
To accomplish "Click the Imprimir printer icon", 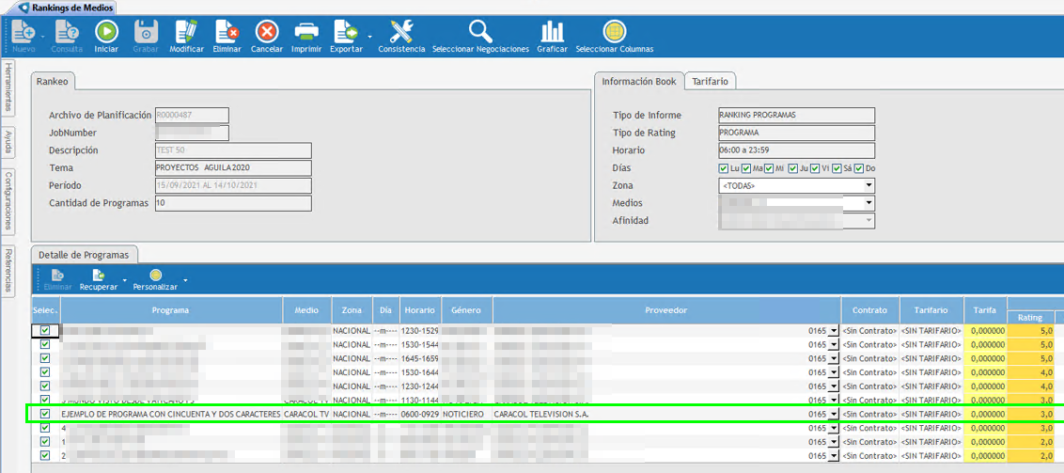I will [x=306, y=31].
